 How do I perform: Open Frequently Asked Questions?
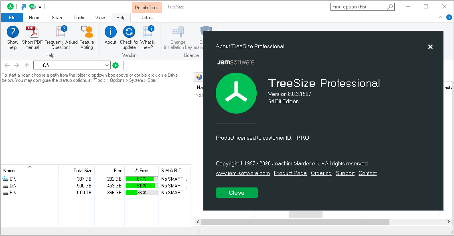[x=61, y=38]
